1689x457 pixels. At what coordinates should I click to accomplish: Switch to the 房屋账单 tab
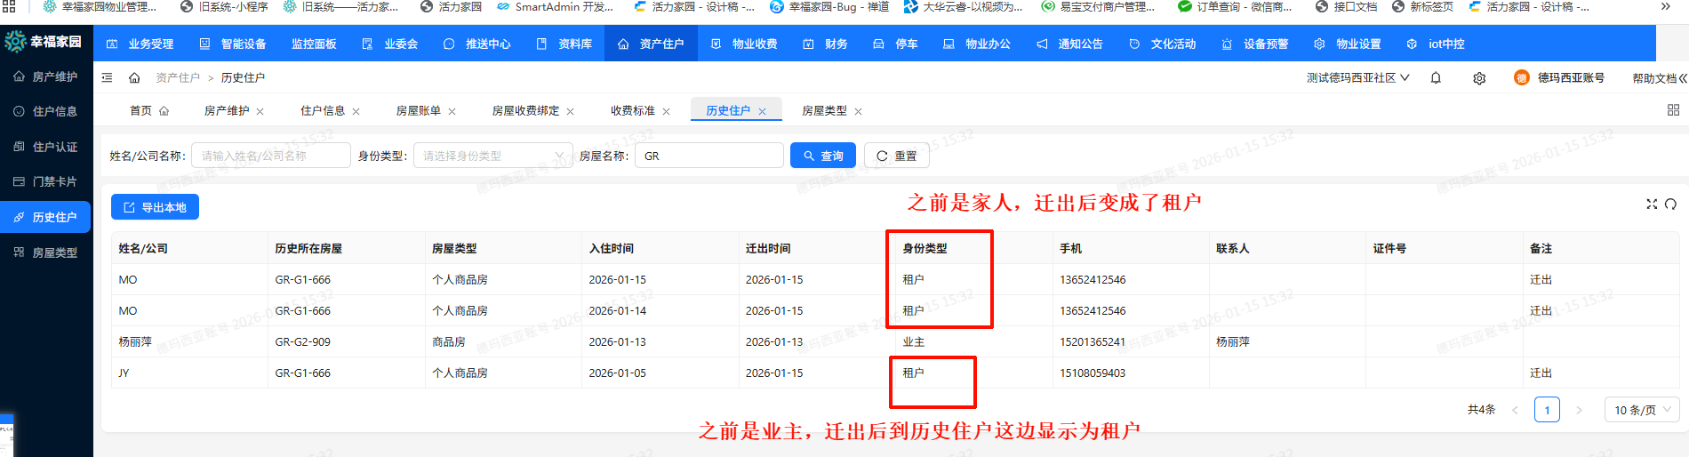419,111
